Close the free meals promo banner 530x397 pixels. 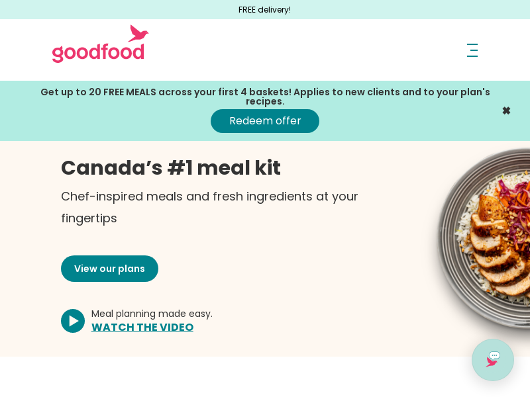pyautogui.click(x=506, y=110)
